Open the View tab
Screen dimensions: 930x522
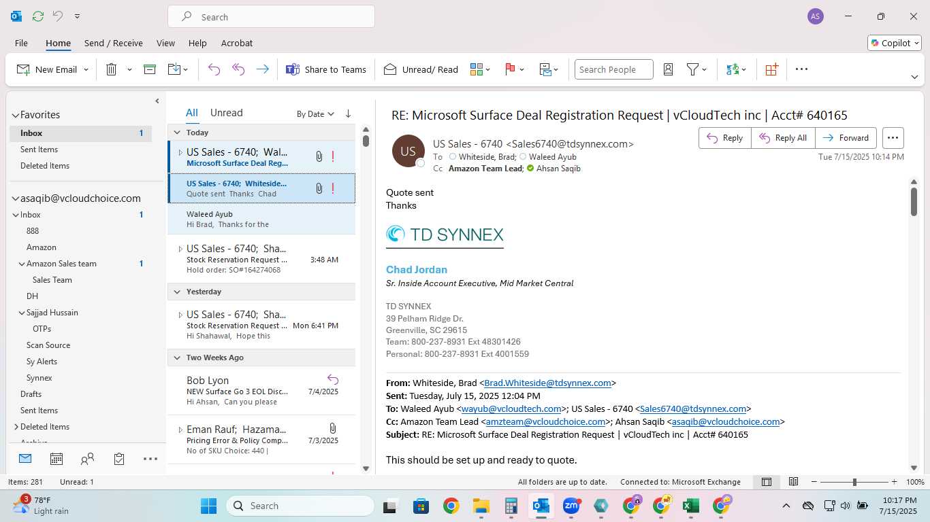(x=165, y=43)
